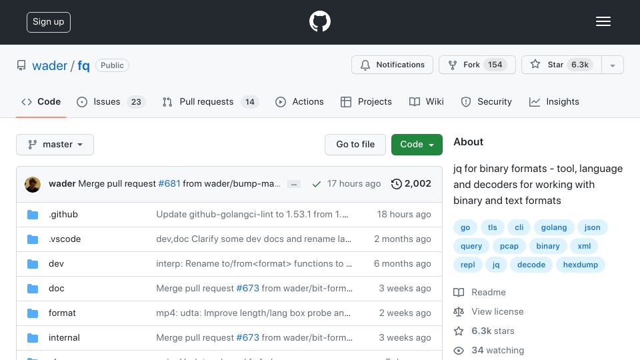Select the json topic tag

[x=592, y=227]
